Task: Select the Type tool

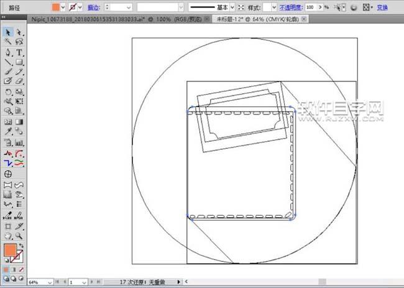Action: 19,52
